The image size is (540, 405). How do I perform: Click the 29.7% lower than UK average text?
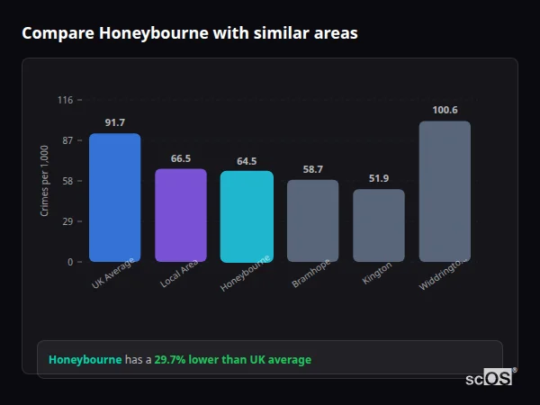(233, 360)
